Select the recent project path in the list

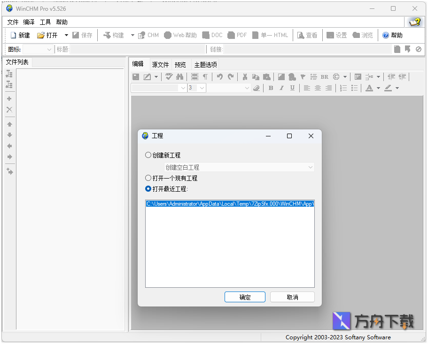click(230, 203)
